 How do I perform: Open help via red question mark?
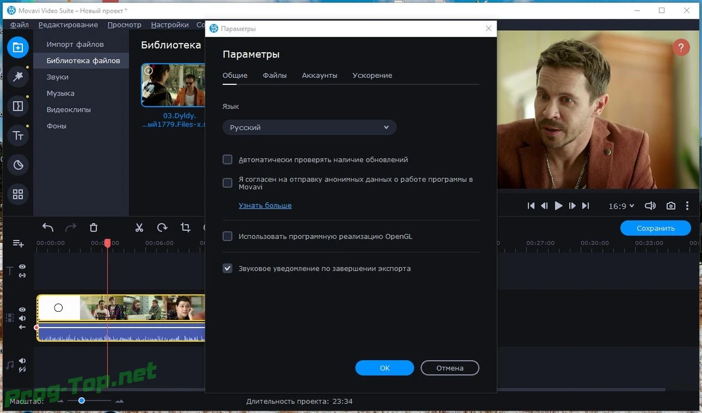tap(681, 48)
